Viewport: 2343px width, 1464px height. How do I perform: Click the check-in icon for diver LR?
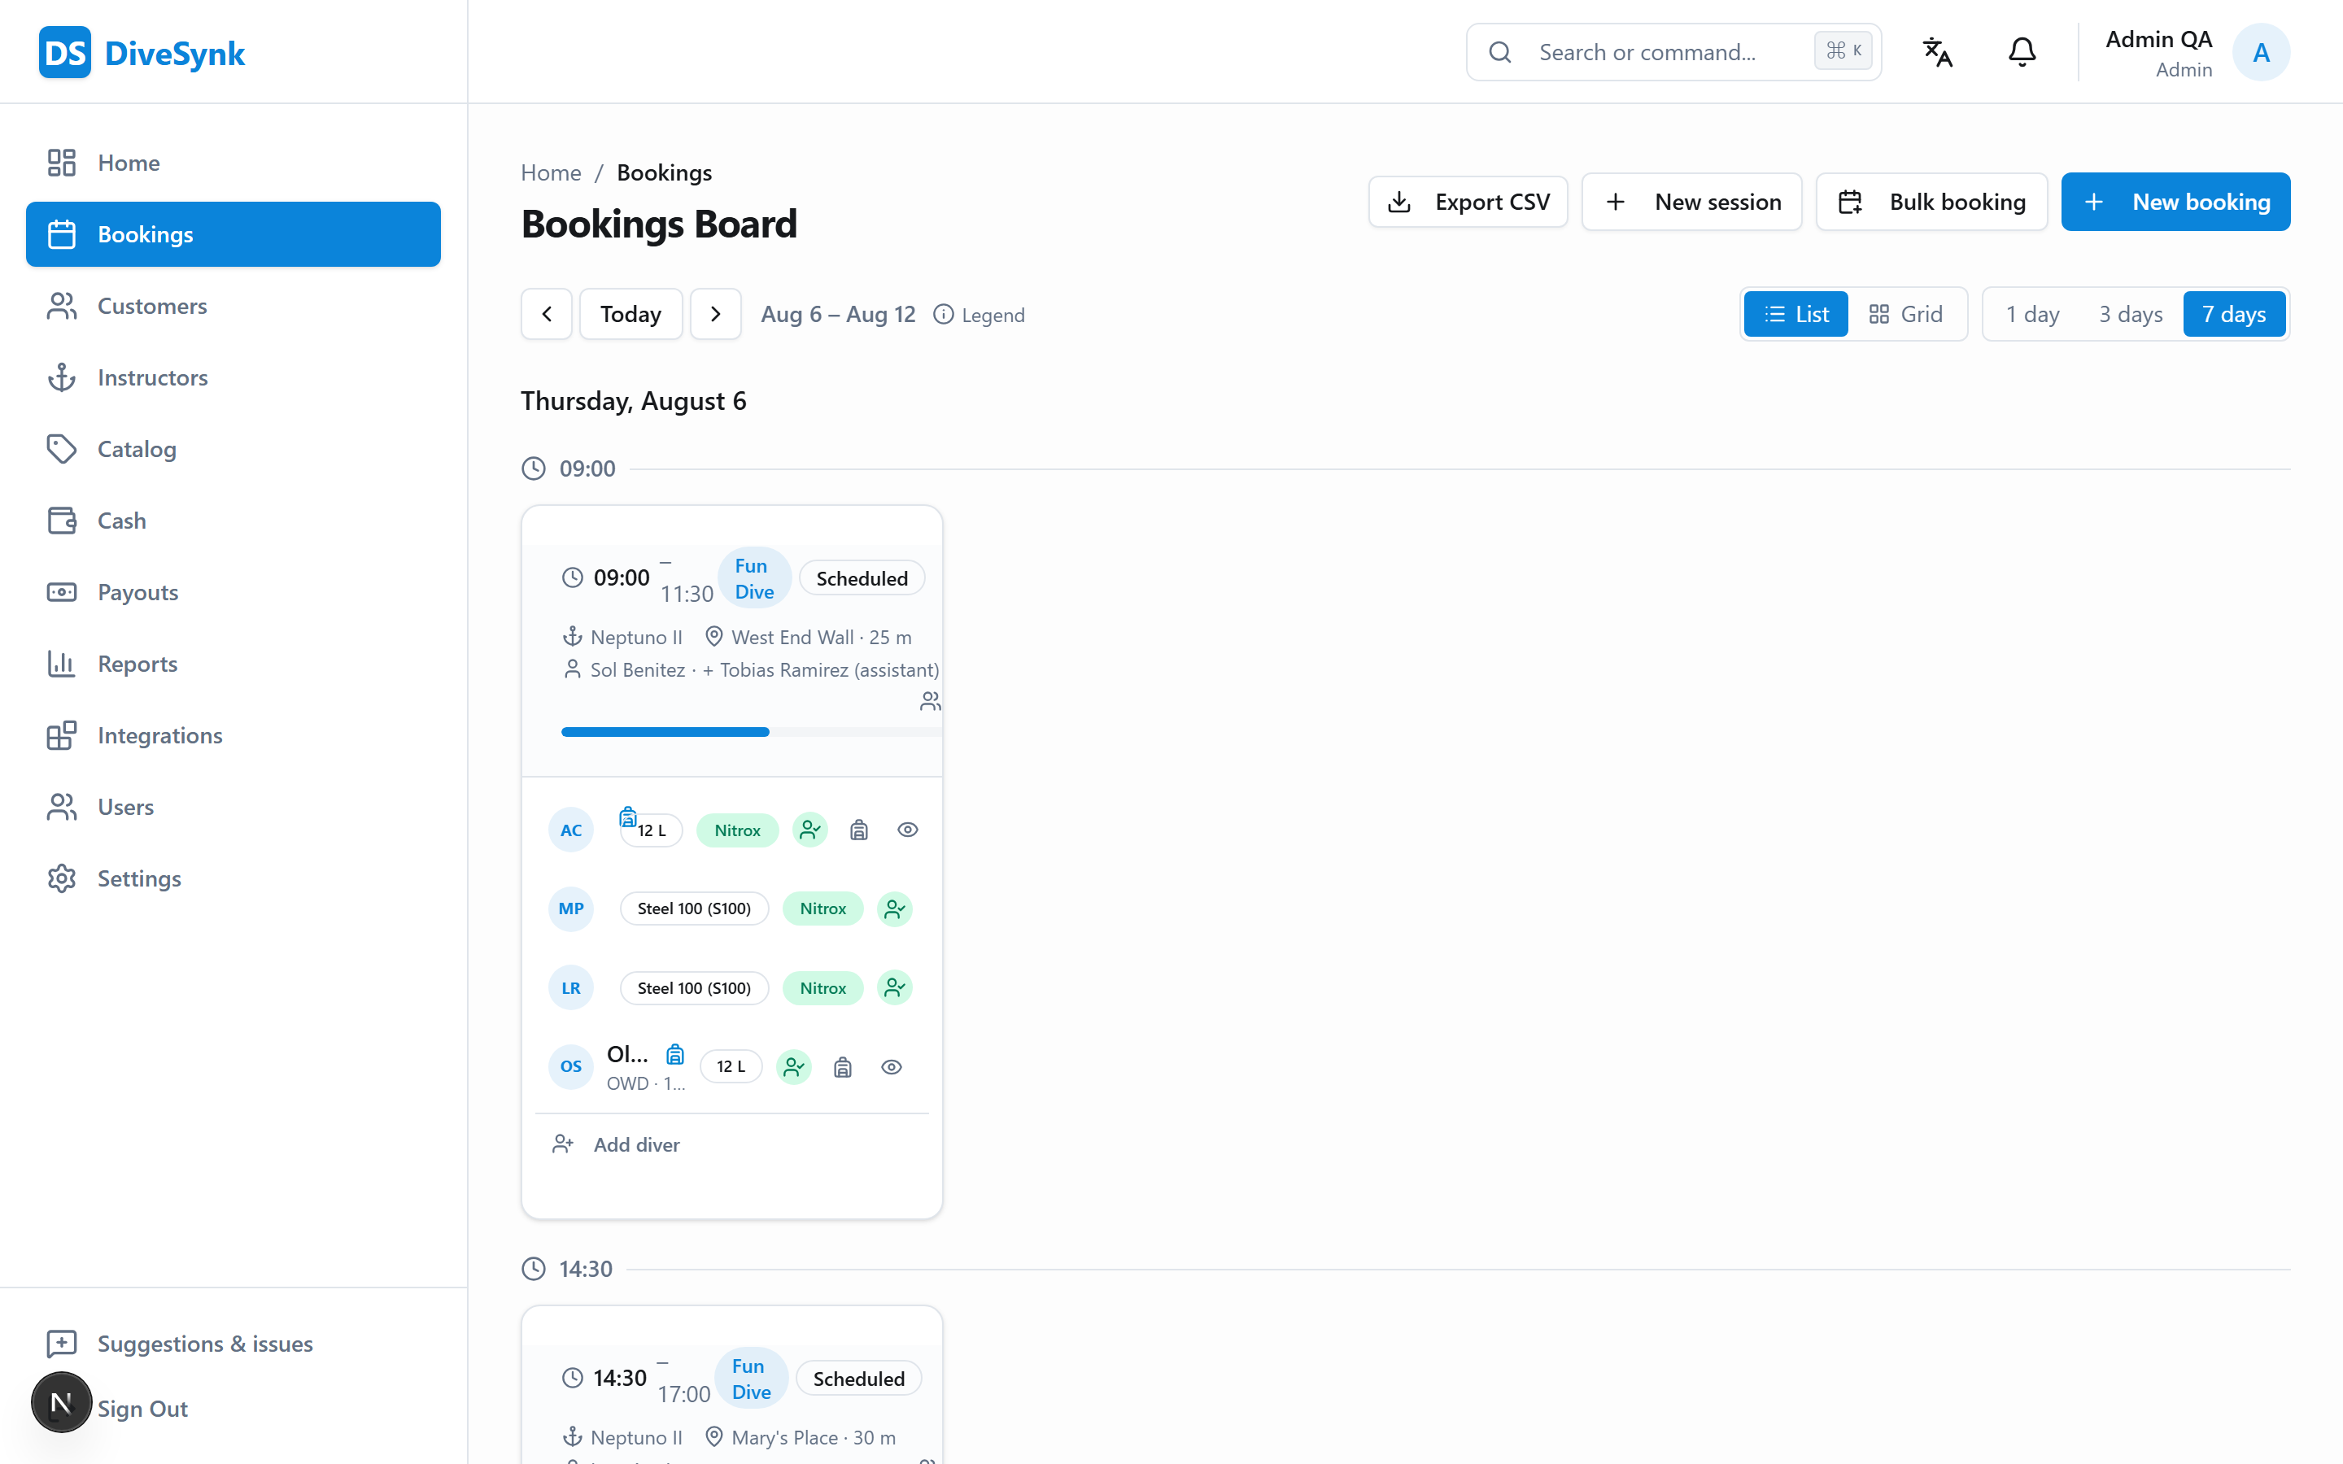click(895, 987)
